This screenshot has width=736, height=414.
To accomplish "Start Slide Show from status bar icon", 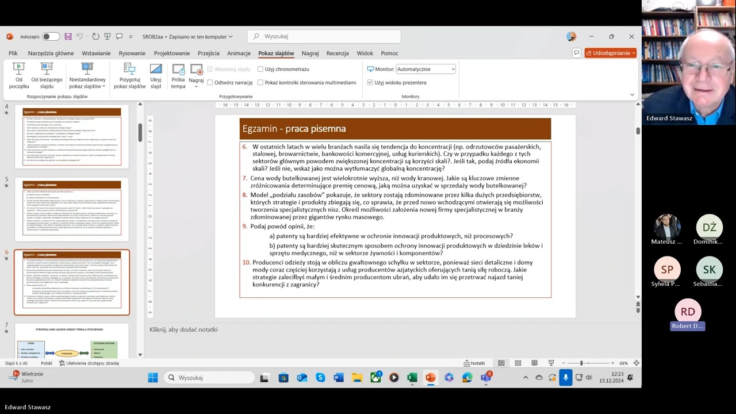I will (551, 363).
